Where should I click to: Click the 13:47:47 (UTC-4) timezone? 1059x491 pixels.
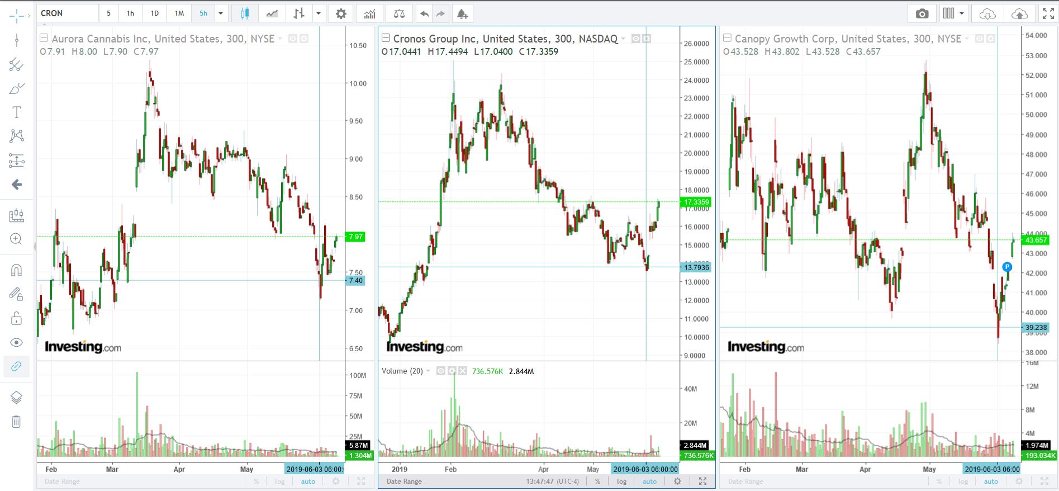tap(552, 481)
